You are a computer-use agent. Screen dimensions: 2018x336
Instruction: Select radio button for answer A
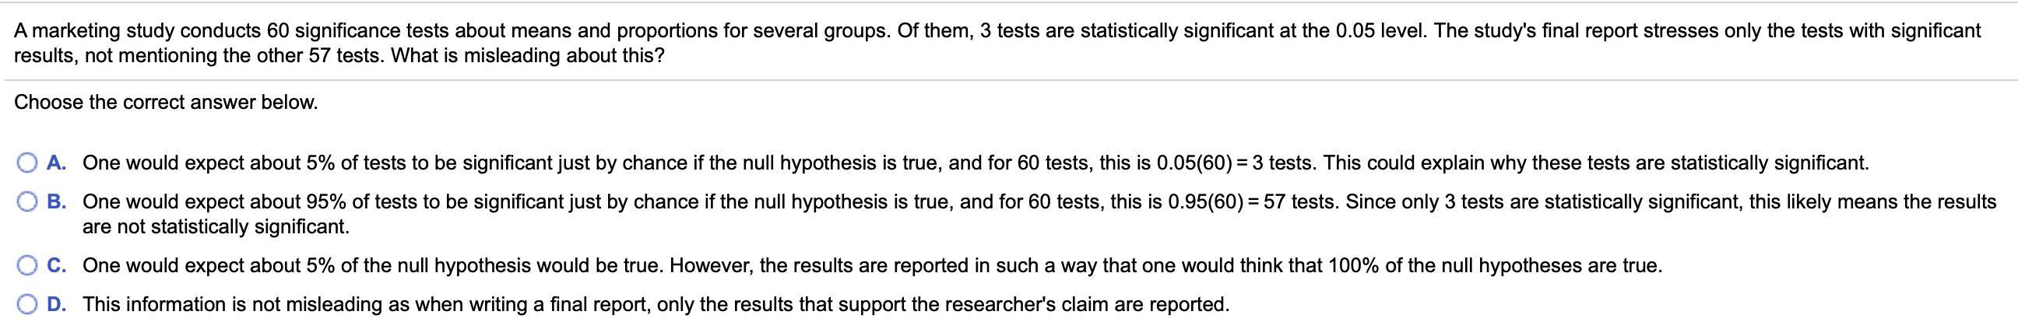point(27,163)
